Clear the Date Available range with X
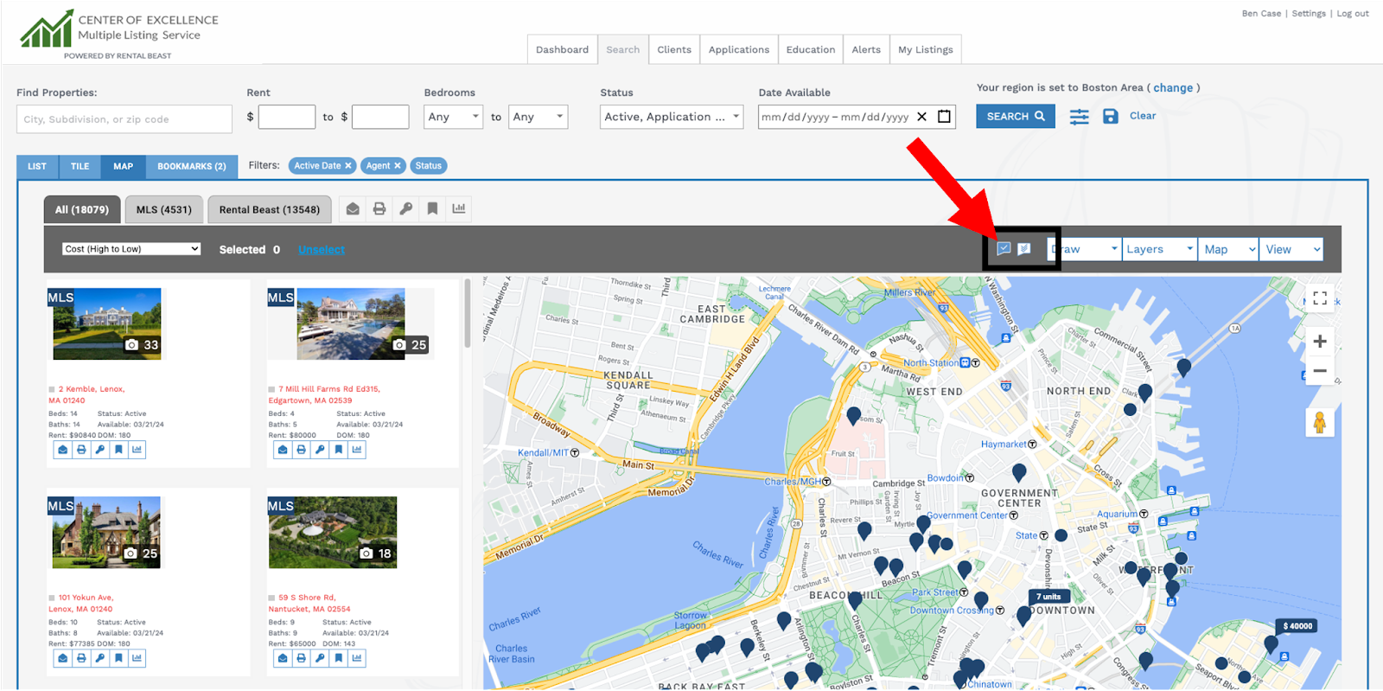Image resolution: width=1383 pixels, height=691 pixels. 921,117
